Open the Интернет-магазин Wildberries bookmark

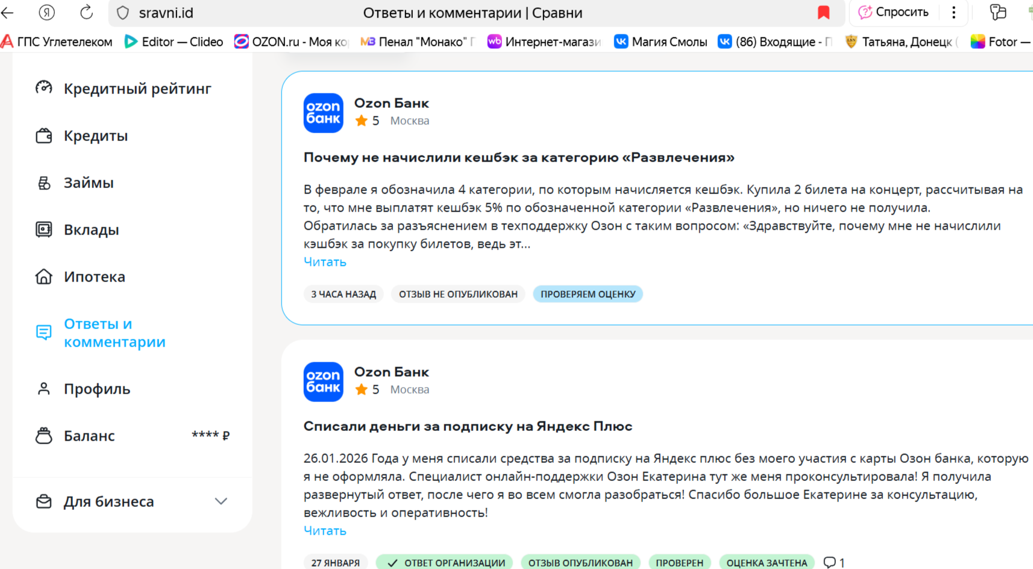tap(544, 42)
